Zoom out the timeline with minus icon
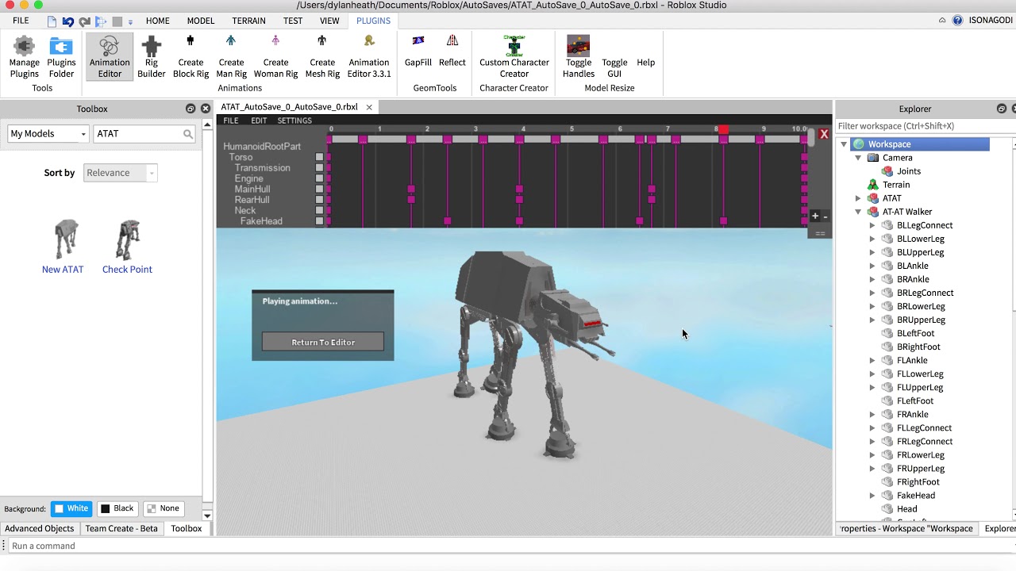The width and height of the screenshot is (1016, 571). click(x=825, y=216)
